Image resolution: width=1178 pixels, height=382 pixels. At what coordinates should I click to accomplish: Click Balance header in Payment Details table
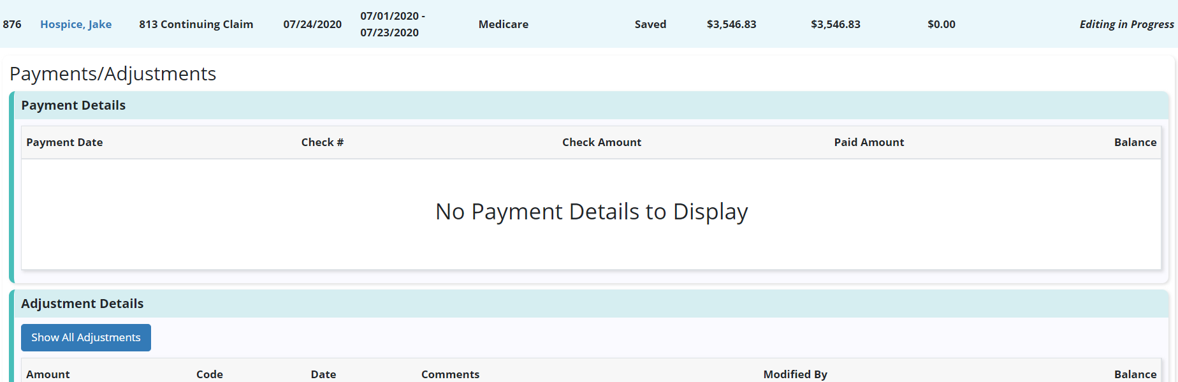pos(1135,142)
